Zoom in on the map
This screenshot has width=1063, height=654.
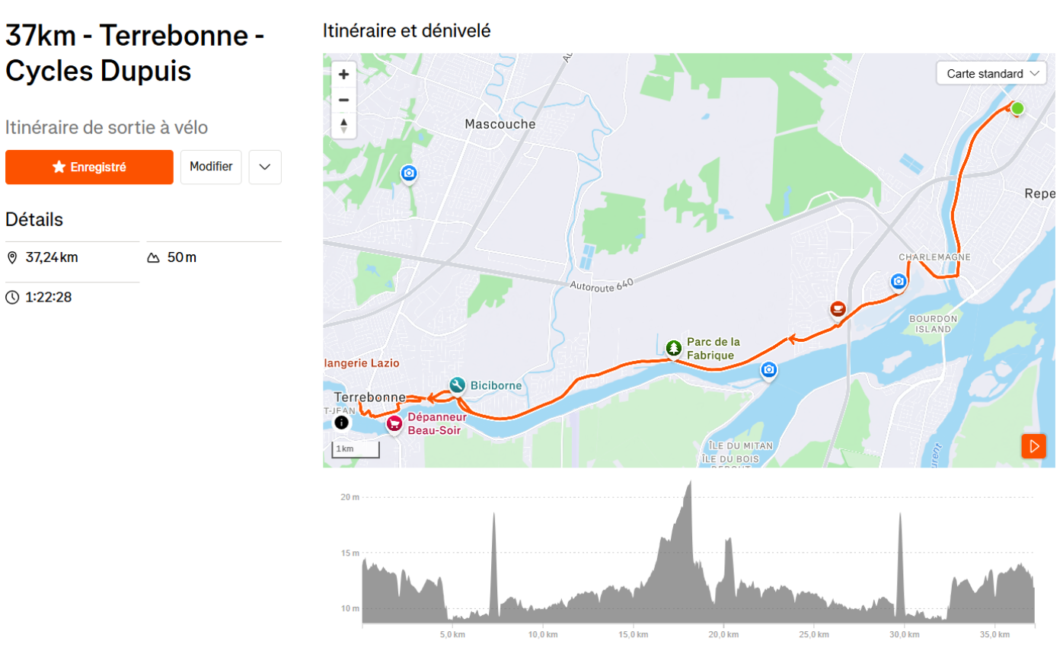pyautogui.click(x=343, y=75)
